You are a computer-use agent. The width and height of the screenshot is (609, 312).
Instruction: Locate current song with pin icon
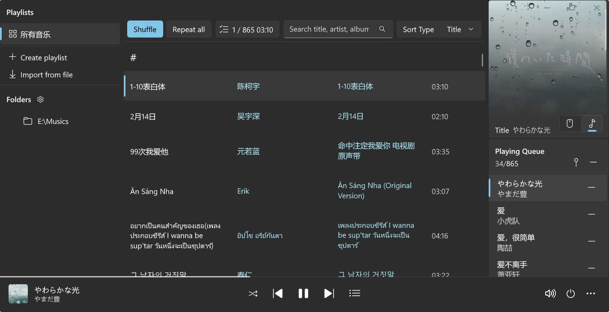576,162
